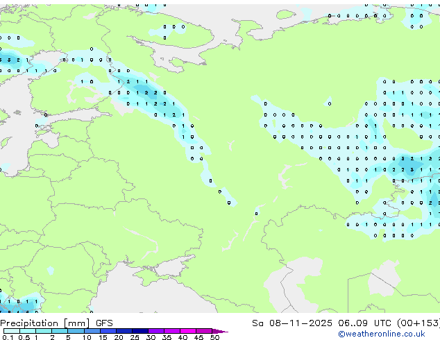Click the 5–10 mm legend swatch
This screenshot has width=440, height=340.
[76, 331]
